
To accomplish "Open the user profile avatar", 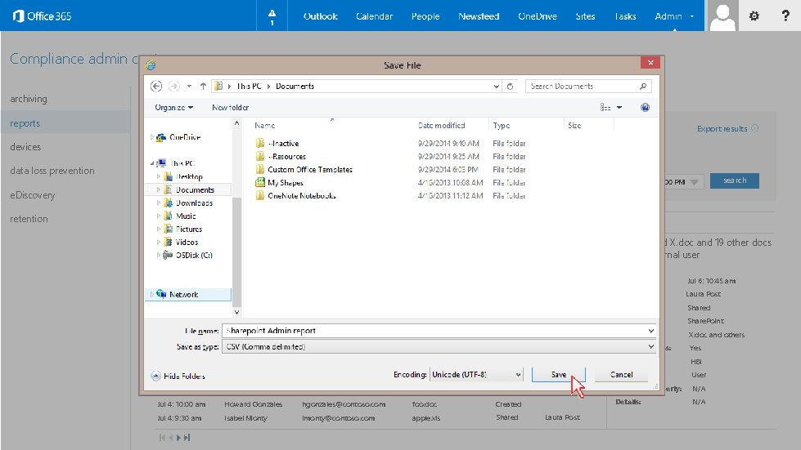I will [722, 16].
